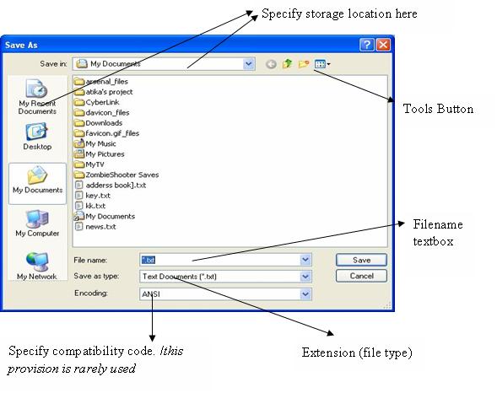Image resolution: width=497 pixels, height=393 pixels.
Task: Click the Up One Level folder icon
Action: (287, 64)
